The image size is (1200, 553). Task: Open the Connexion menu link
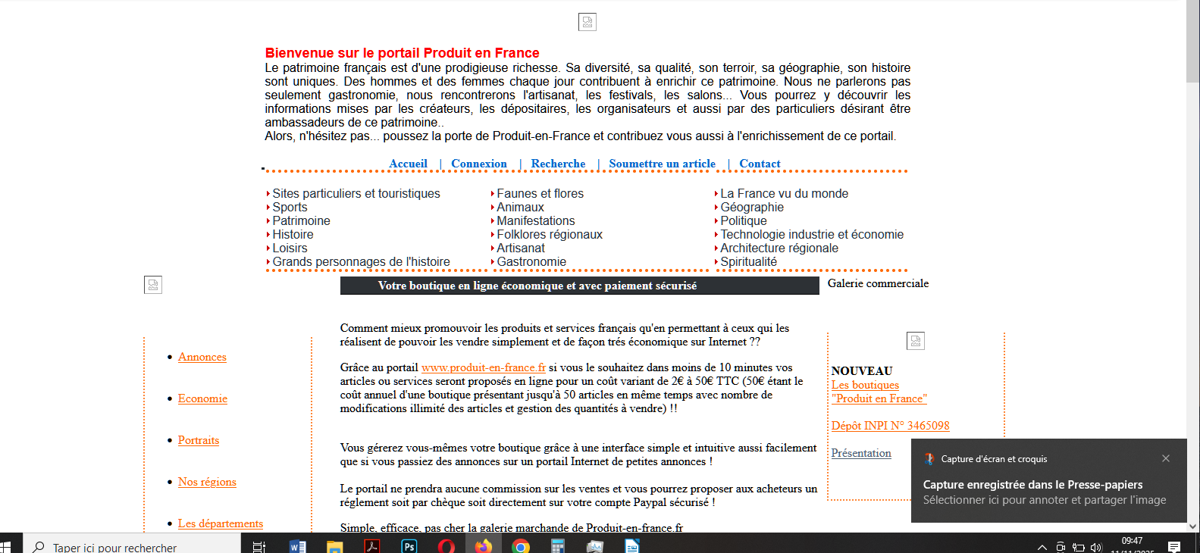(x=478, y=164)
